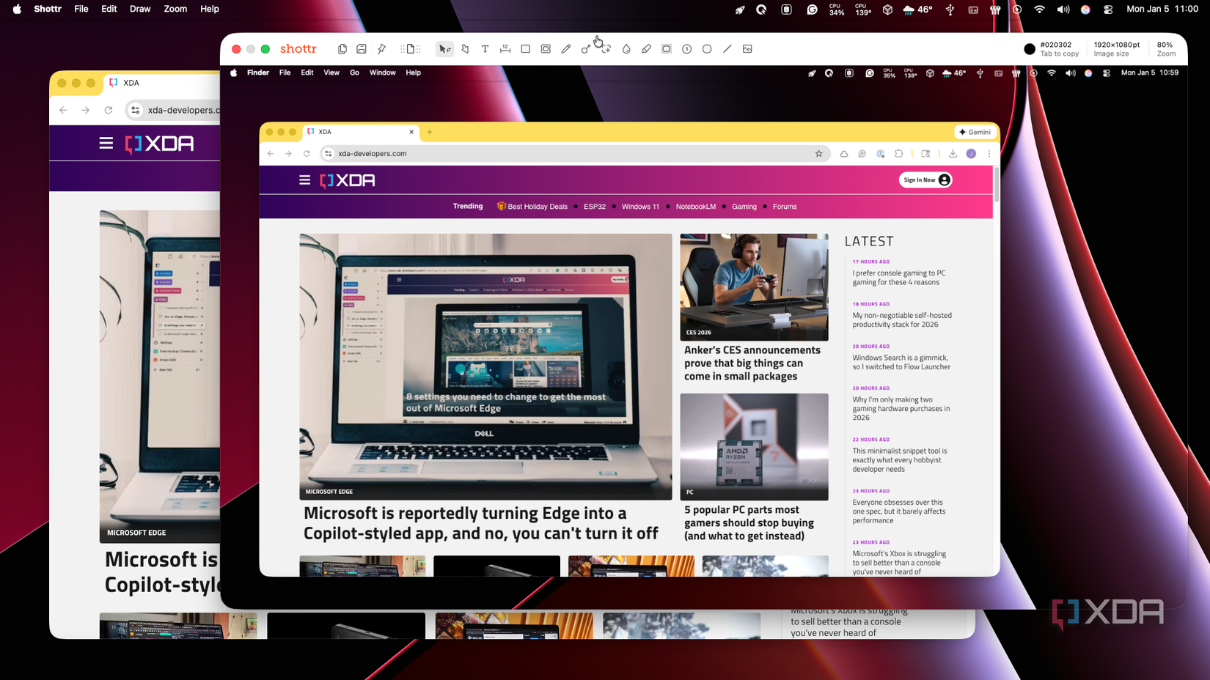Click the drag-file document icon in Shottr toolbar
1210x680 pixels.
[411, 49]
